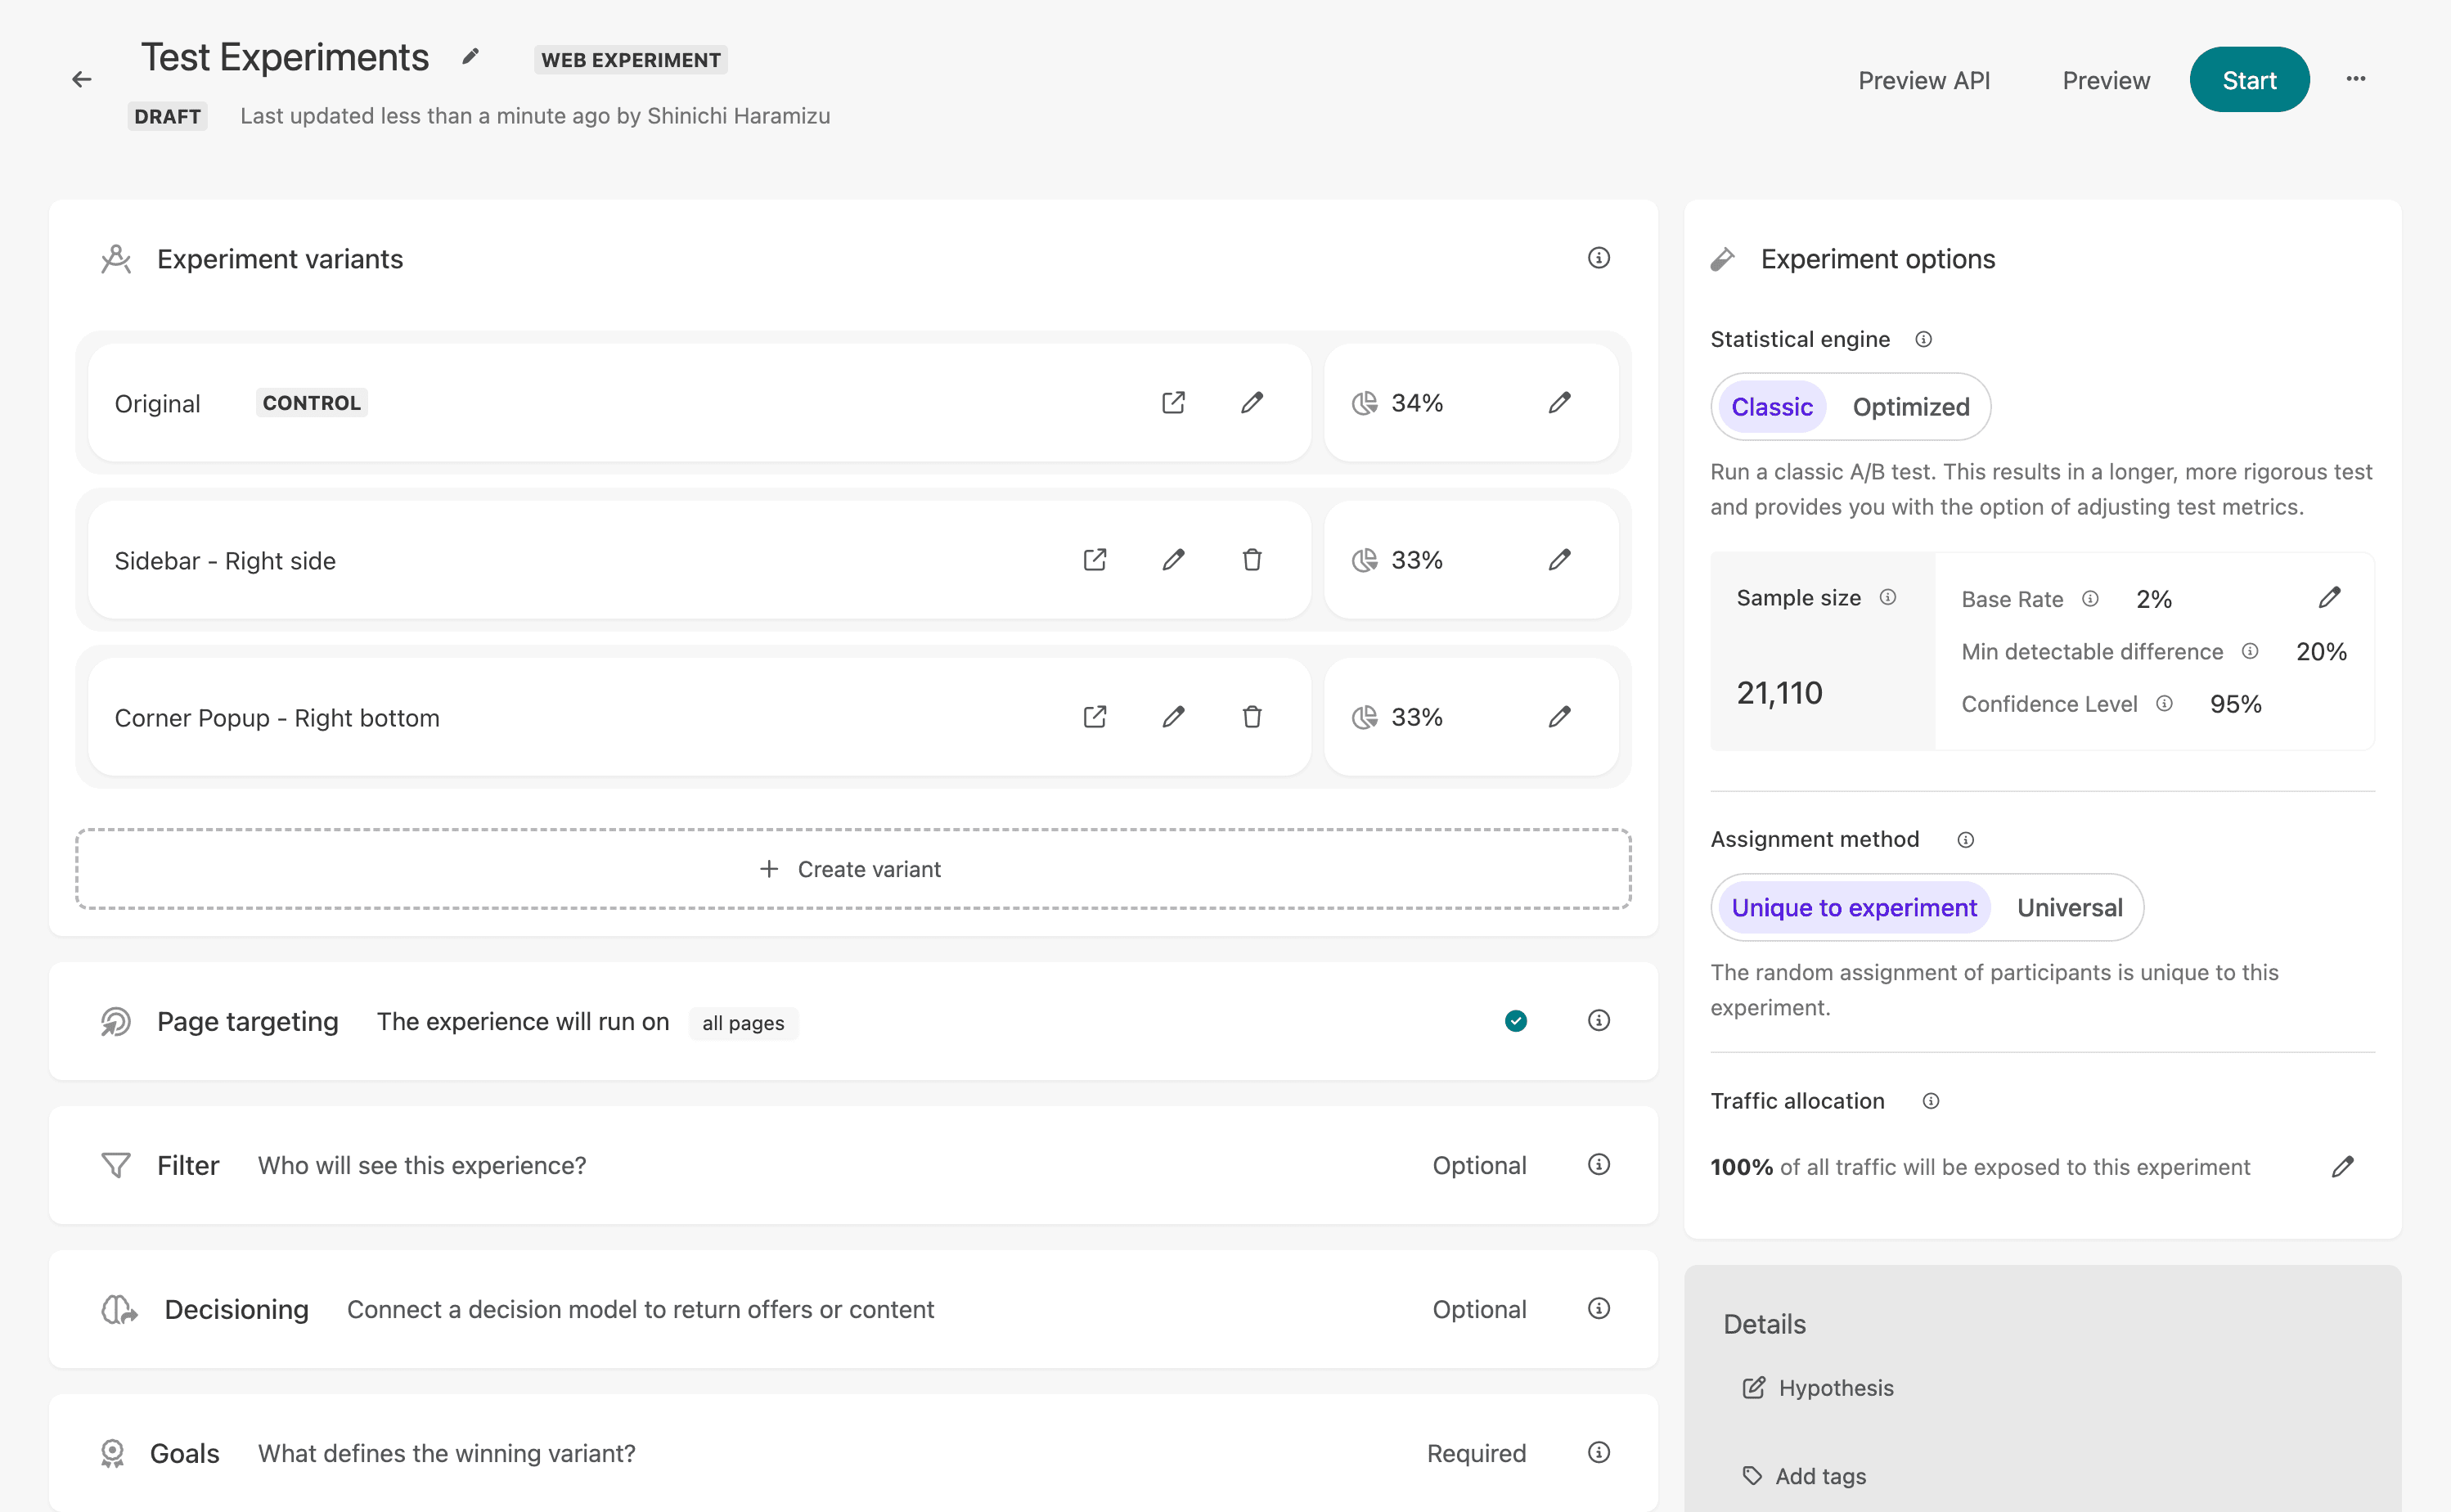Expand the Goals section
The image size is (2451, 1512).
click(x=184, y=1453)
